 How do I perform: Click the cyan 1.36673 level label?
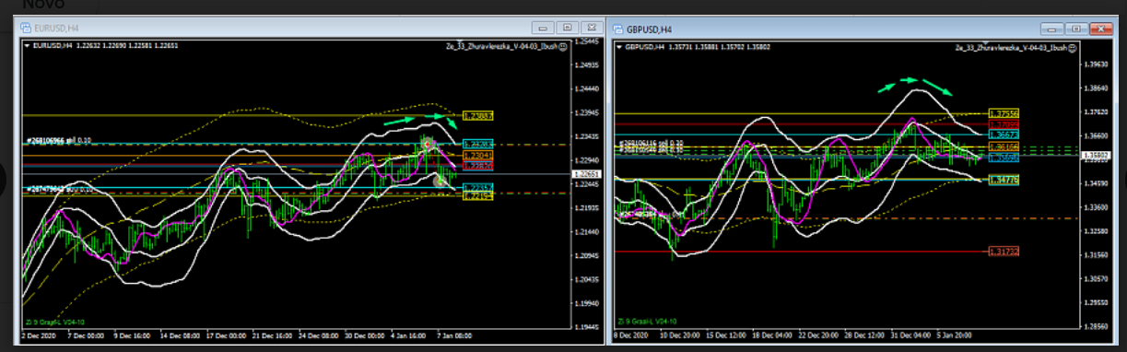(x=1004, y=135)
